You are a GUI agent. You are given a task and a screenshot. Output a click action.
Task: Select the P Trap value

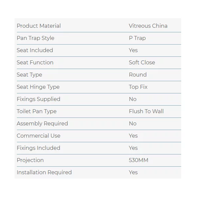137,38
